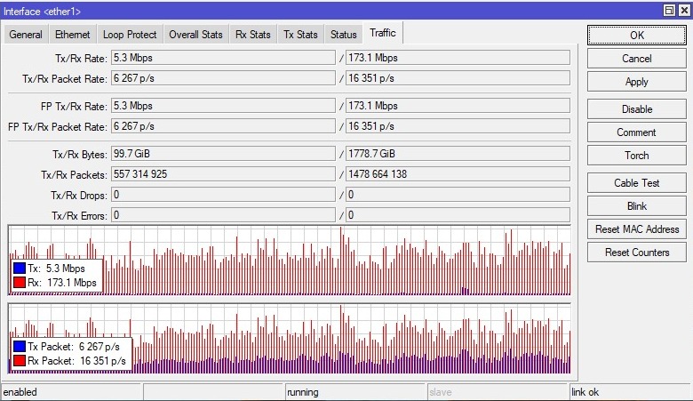693x401 pixels.
Task: Add a comment with the Comment button
Action: (636, 132)
